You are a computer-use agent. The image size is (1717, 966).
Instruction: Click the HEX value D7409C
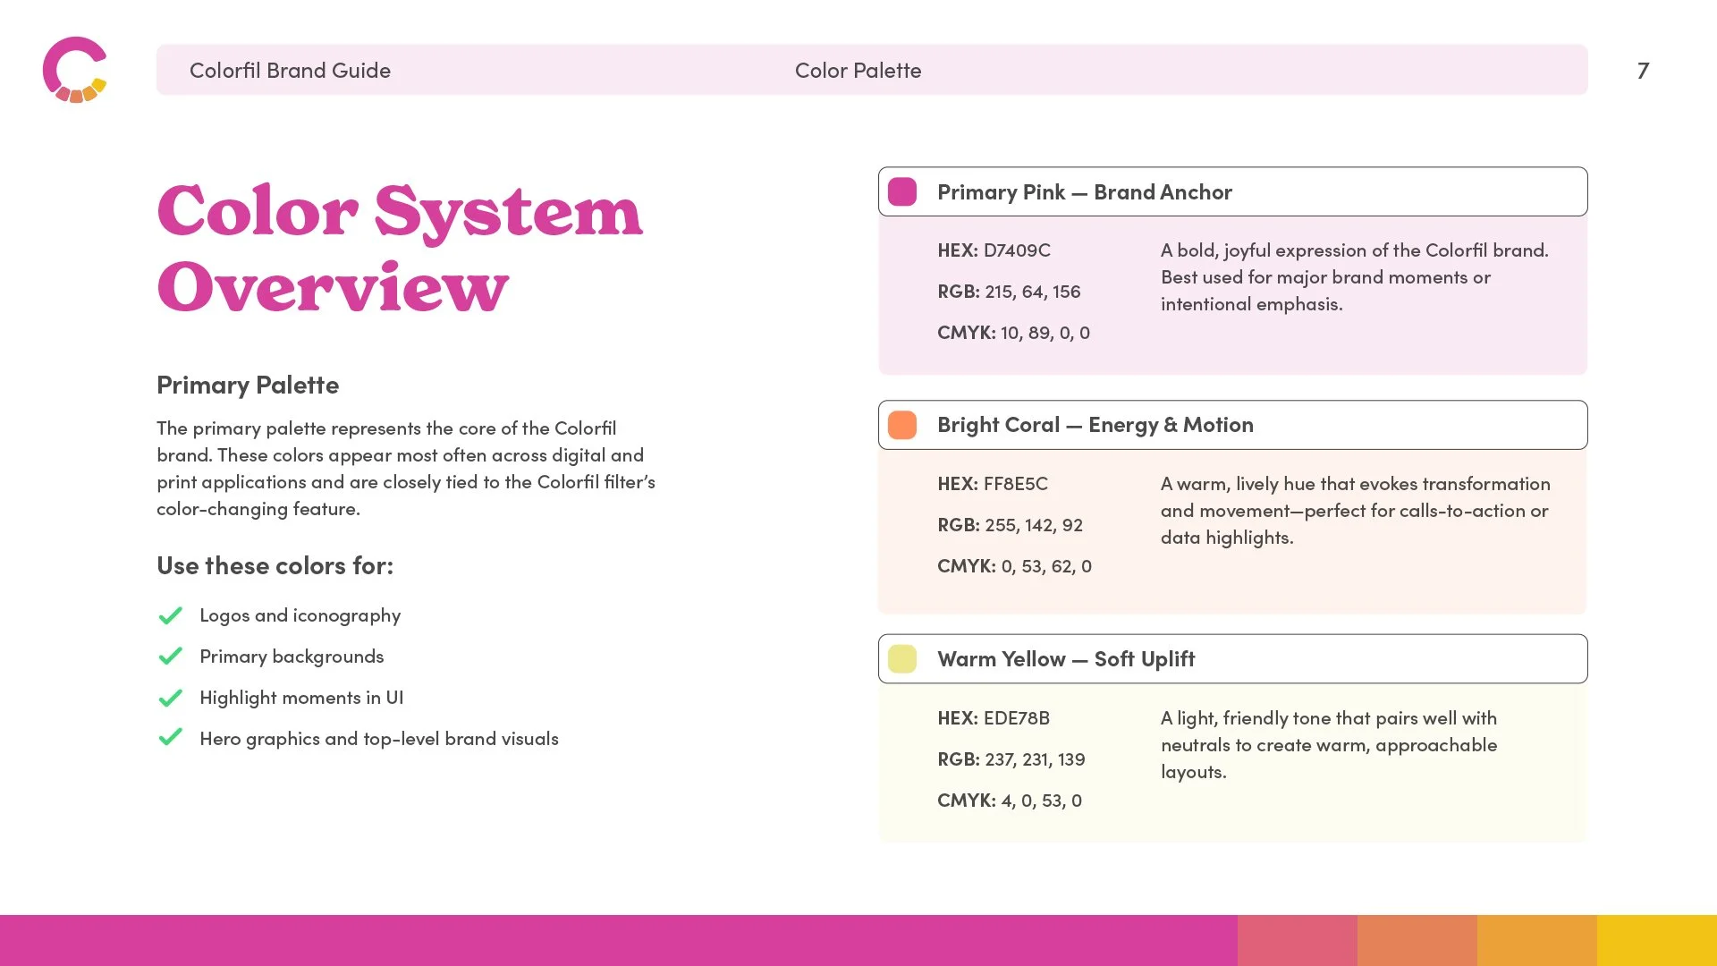1017,250
